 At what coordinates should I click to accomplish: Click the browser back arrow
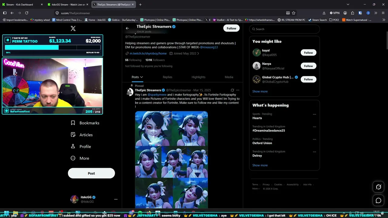click(x=12, y=13)
